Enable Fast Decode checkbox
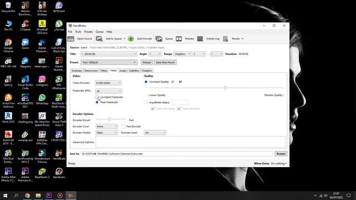This screenshot has height=200, width=356. 123,126
